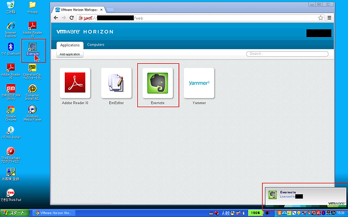
Task: Click the battery 100% indicator
Action: [x=255, y=213]
